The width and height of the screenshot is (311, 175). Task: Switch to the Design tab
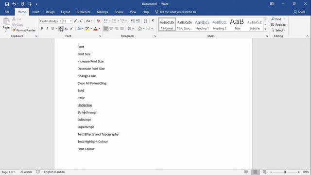[50, 12]
